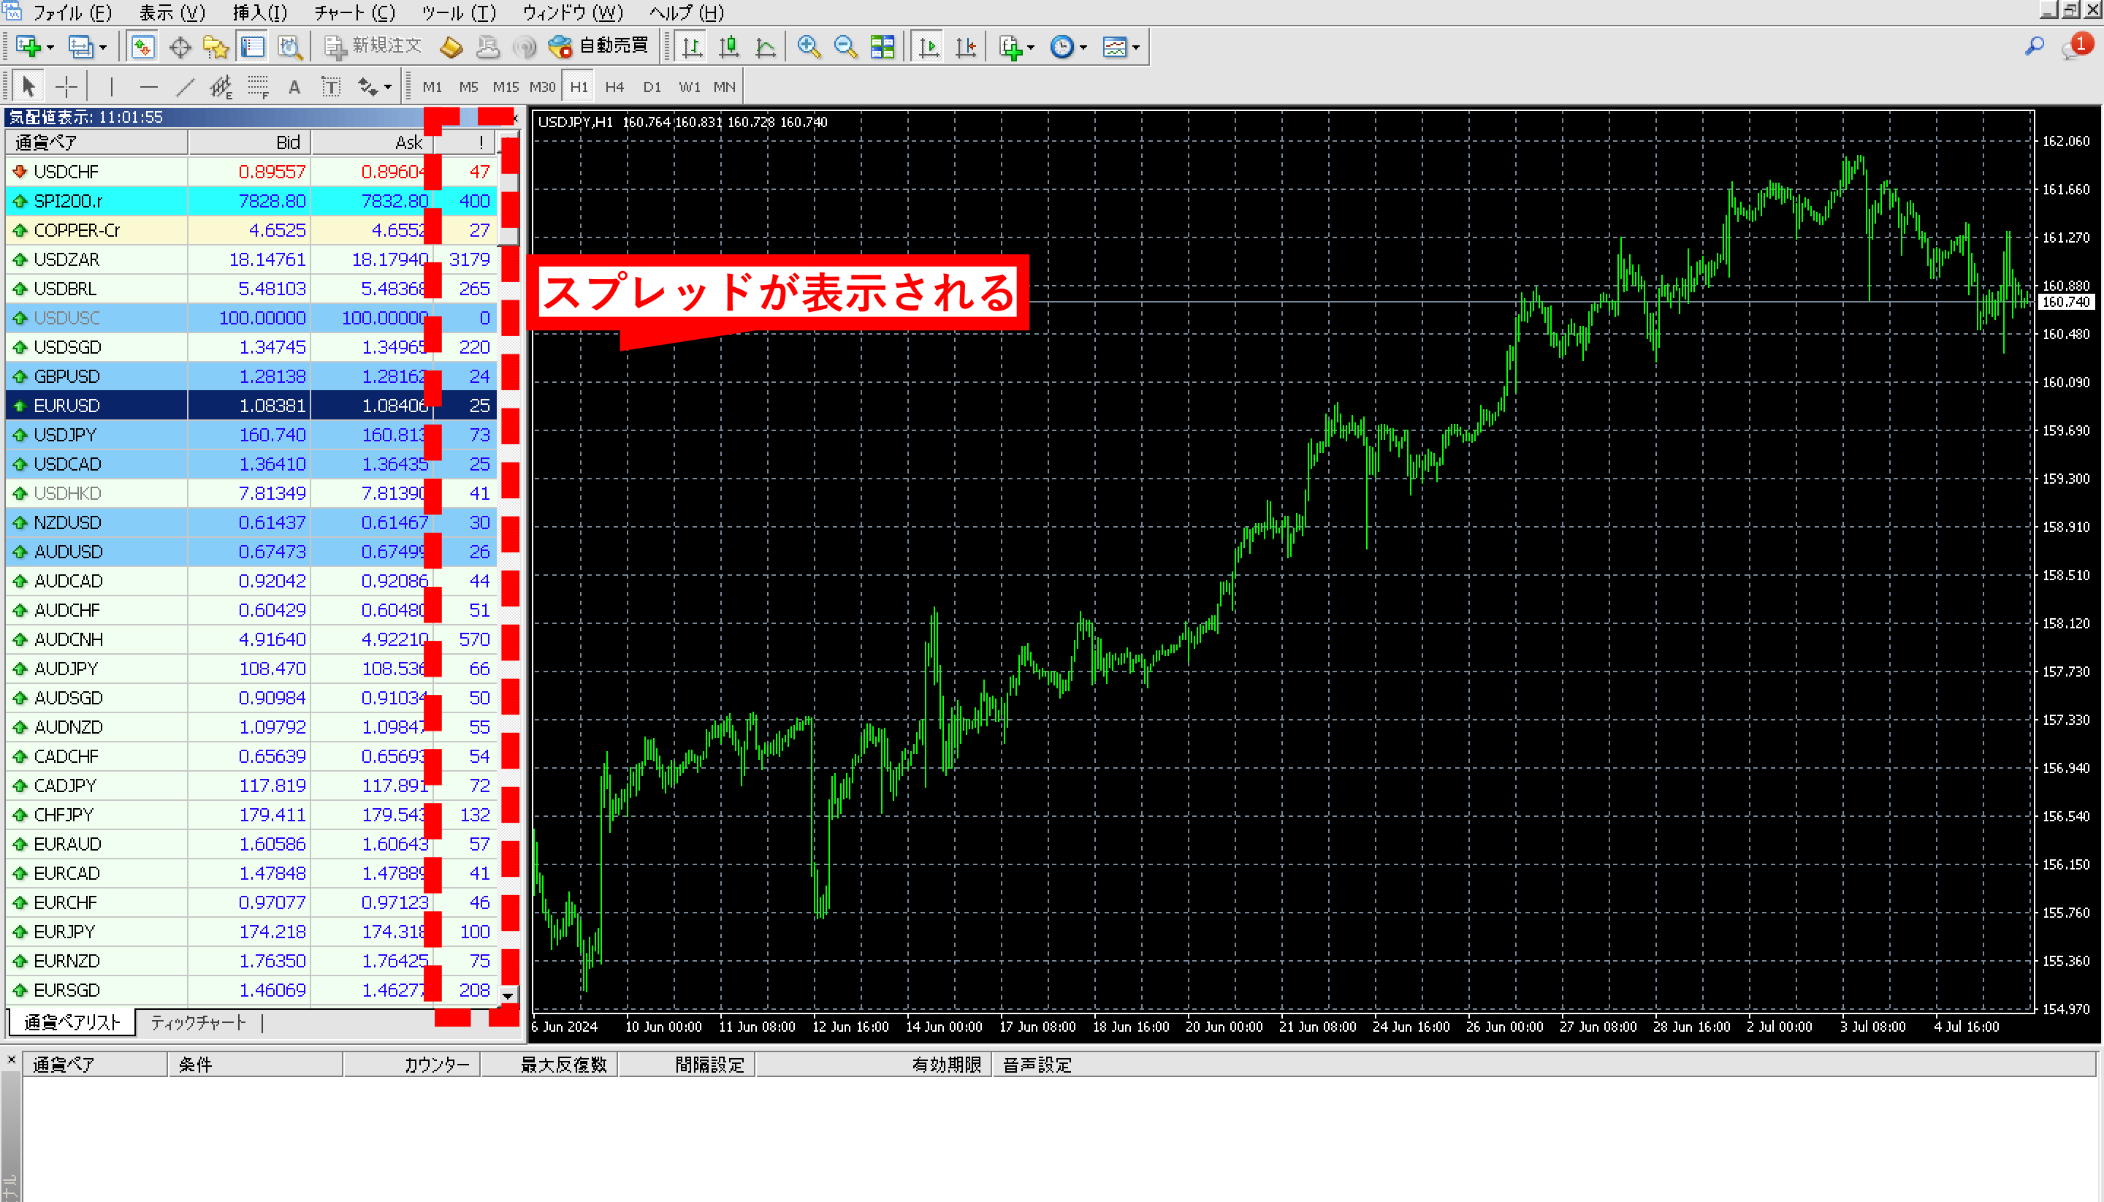Select the vertical line tool
The image size is (2104, 1202).
(x=112, y=87)
